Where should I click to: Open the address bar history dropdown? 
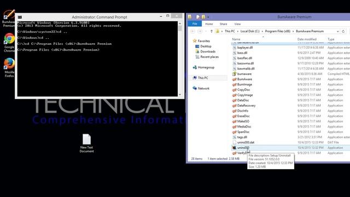coord(338,31)
